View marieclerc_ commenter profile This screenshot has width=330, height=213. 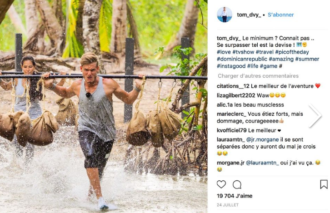(x=231, y=114)
